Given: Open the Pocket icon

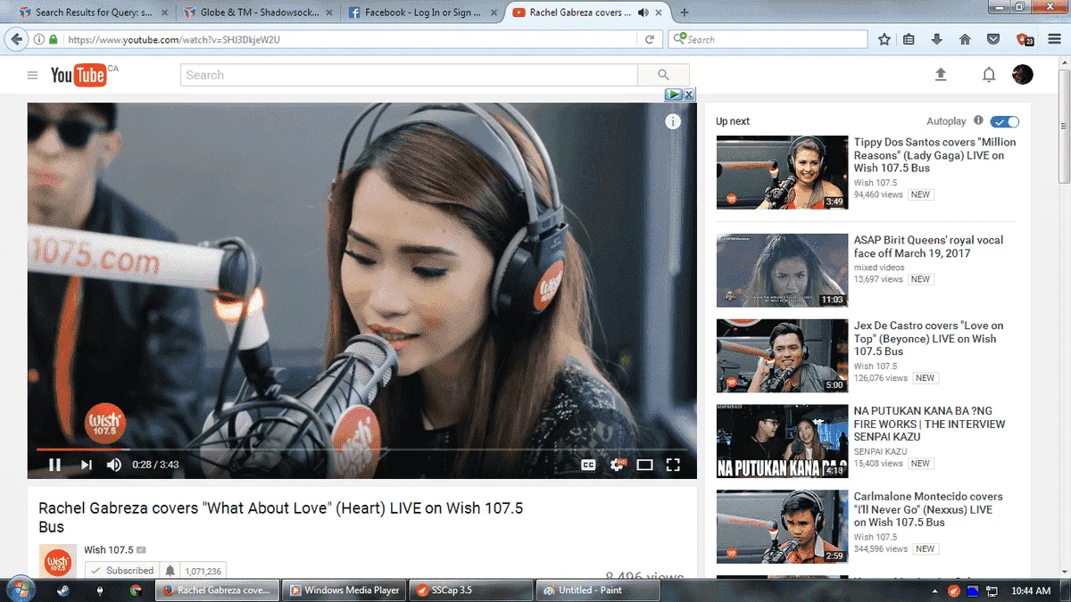Looking at the screenshot, I should coord(992,39).
